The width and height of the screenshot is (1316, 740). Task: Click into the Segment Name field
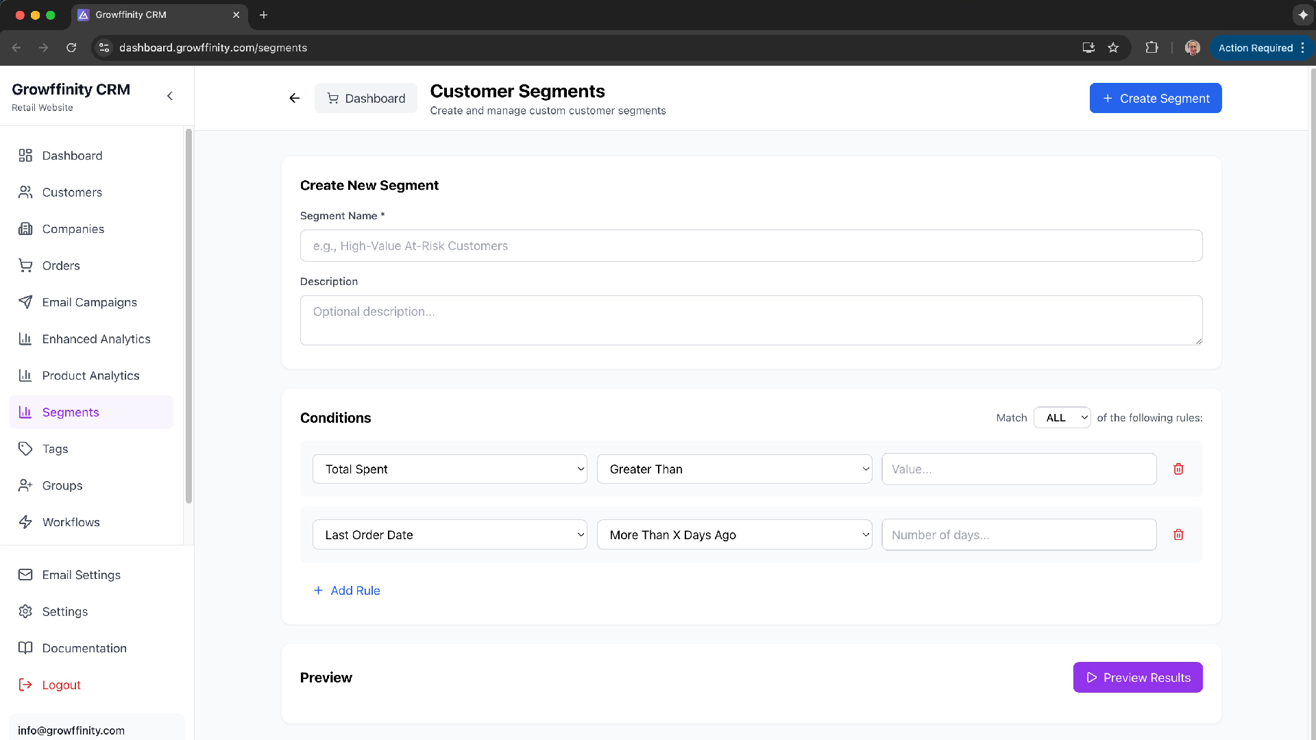pyautogui.click(x=751, y=246)
